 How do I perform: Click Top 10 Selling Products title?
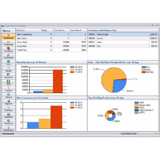pyautogui.click(x=106, y=98)
